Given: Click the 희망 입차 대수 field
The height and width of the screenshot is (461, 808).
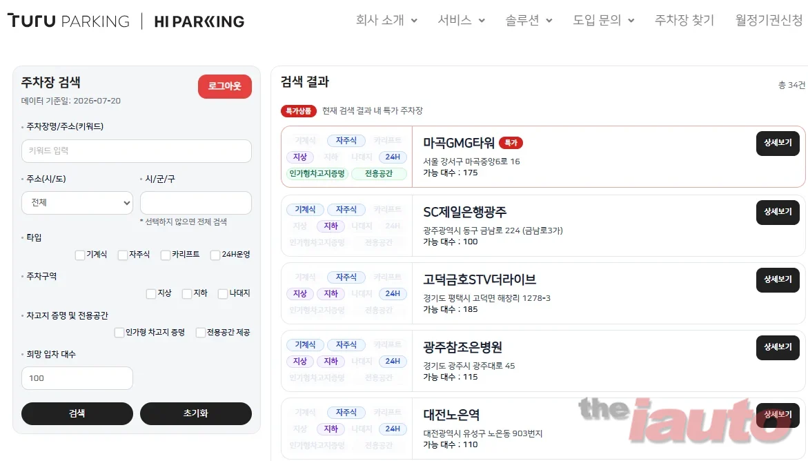Looking at the screenshot, I should pos(77,378).
